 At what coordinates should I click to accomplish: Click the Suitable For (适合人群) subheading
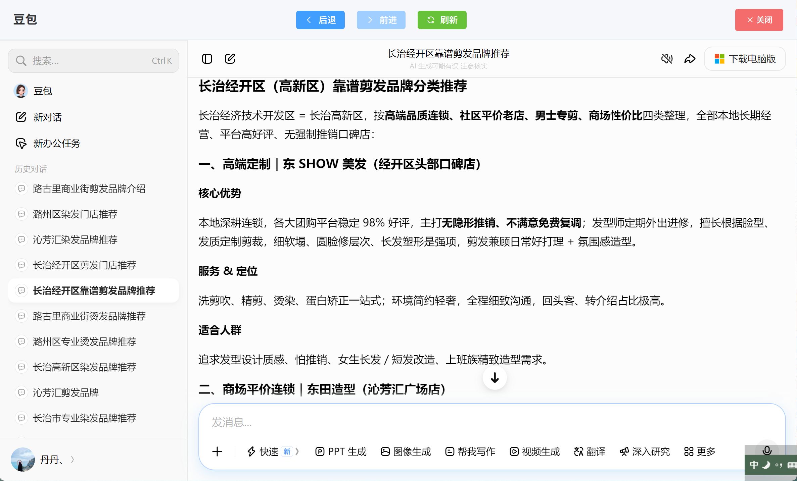click(220, 330)
